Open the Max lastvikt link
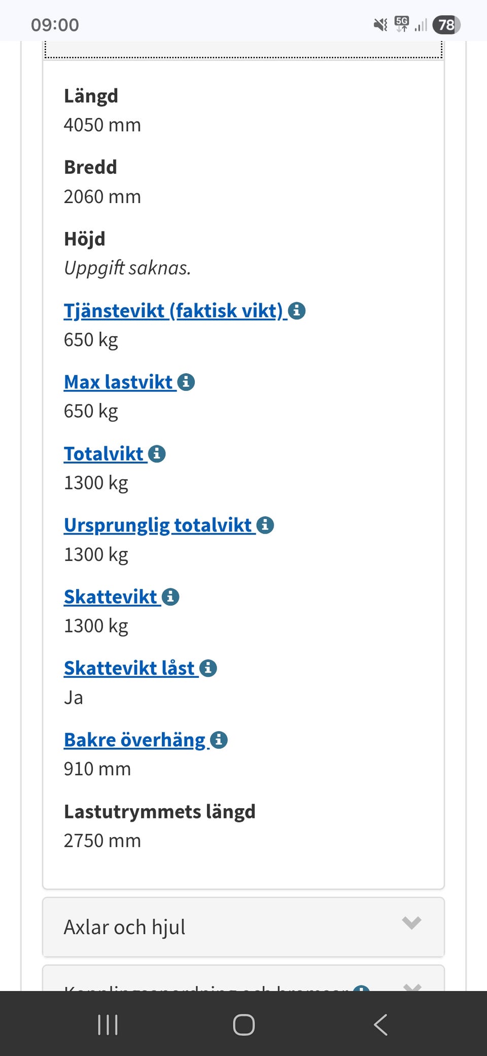This screenshot has width=487, height=1056. click(118, 382)
